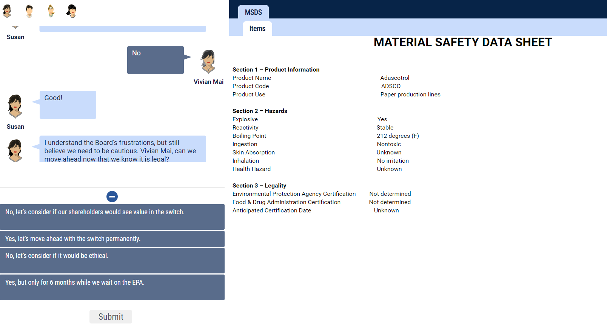Click 'Anticipated Certification Date' label
607x328 pixels.
(272, 211)
